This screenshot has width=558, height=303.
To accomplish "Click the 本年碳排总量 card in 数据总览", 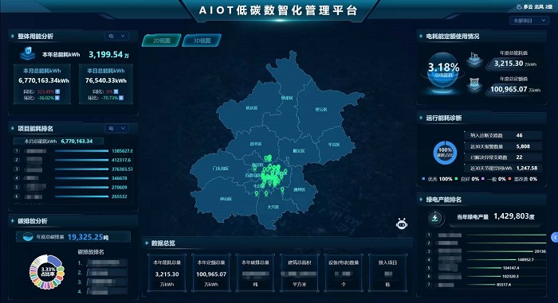I will [x=256, y=273].
